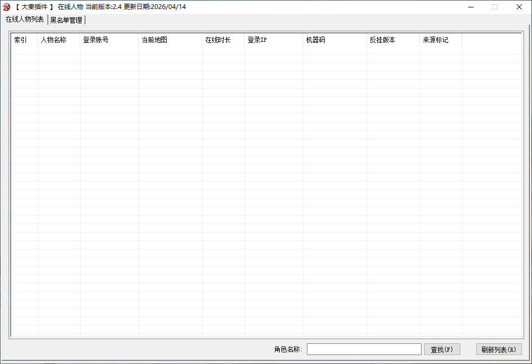Sort by the 人物名称 column header
532x364 pixels.
[59, 40]
